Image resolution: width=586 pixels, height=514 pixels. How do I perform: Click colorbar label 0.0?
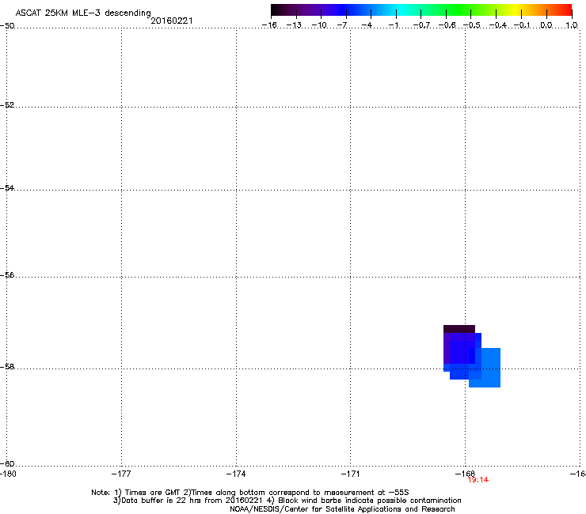[x=546, y=25]
